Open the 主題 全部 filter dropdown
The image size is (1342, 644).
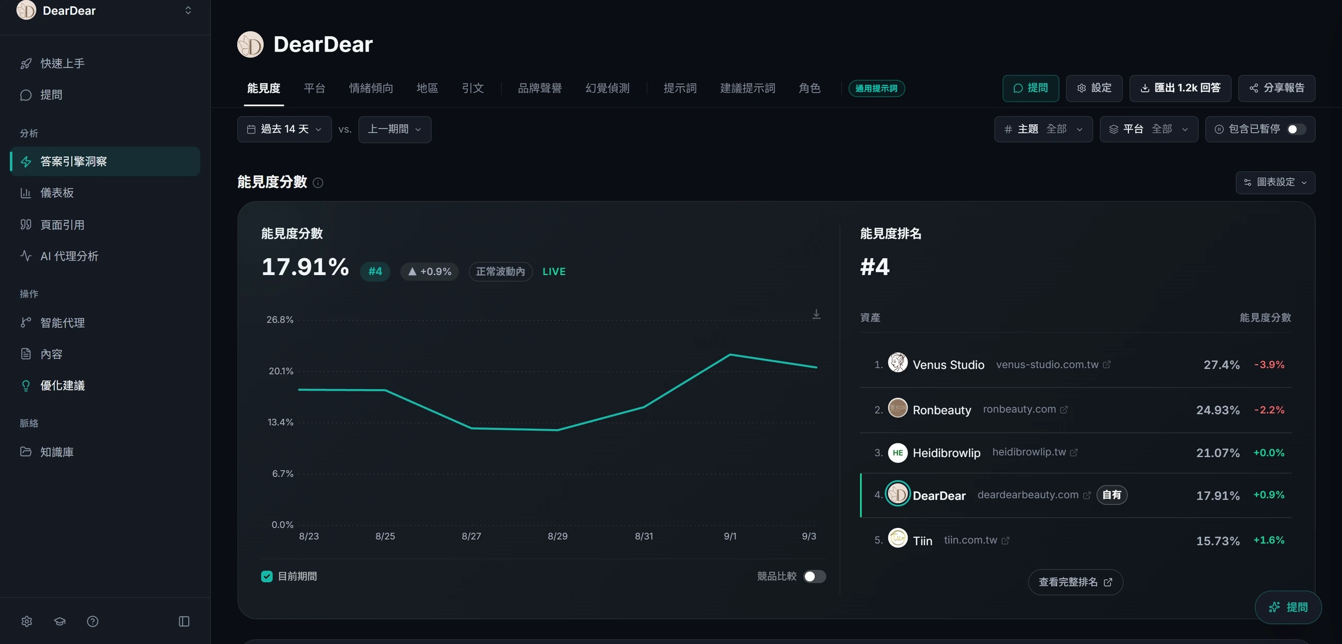[1043, 129]
